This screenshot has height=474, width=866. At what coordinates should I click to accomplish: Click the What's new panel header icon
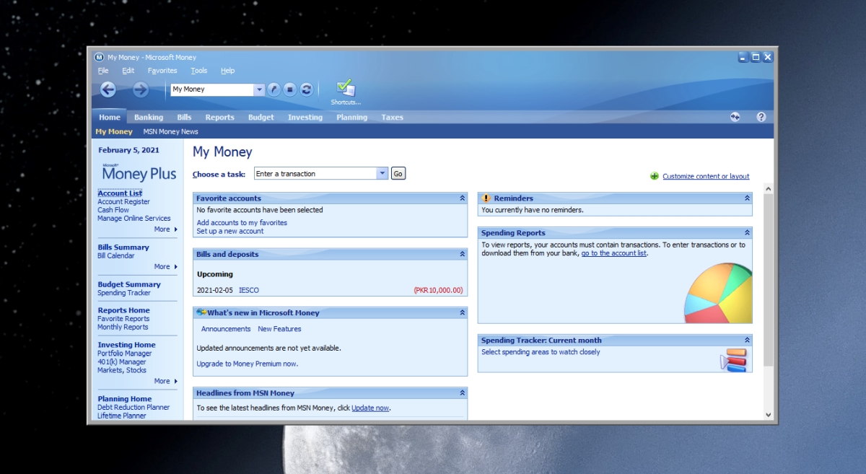pyautogui.click(x=201, y=312)
